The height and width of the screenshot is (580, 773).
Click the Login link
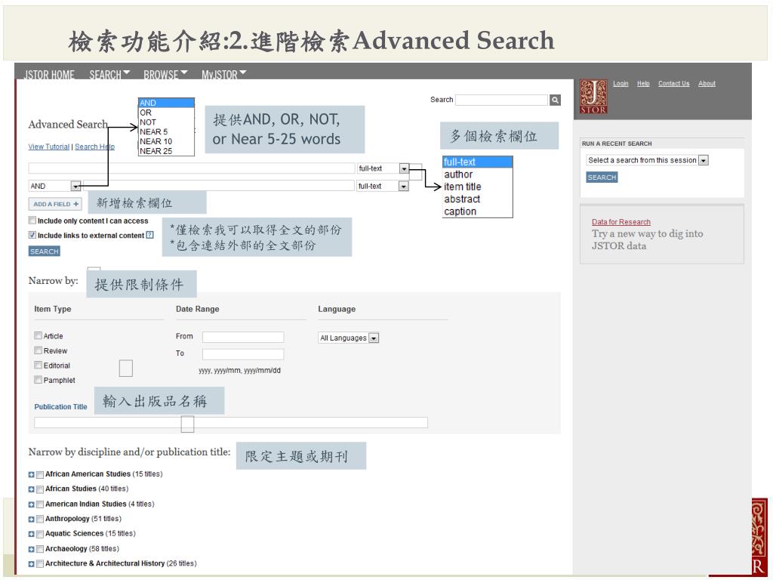[x=621, y=84]
